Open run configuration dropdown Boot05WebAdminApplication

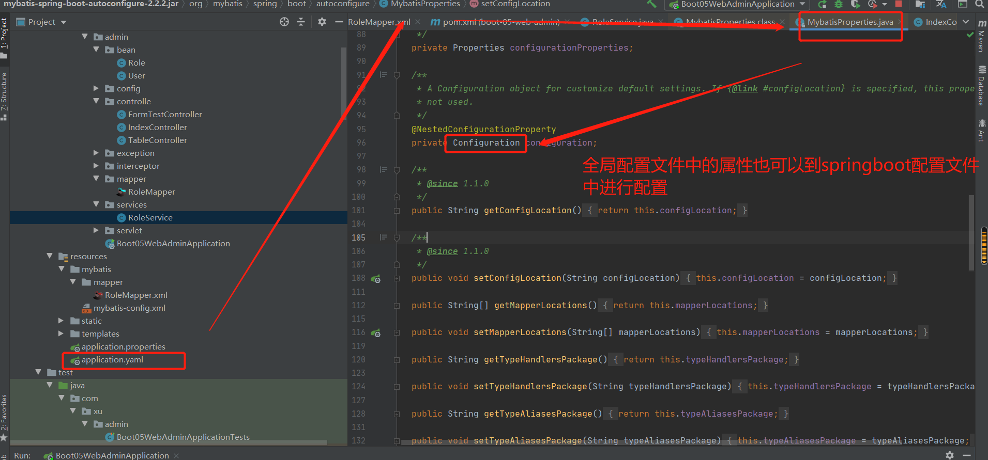tap(737, 4)
